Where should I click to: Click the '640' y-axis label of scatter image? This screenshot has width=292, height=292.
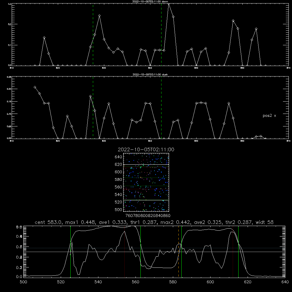pos(118,157)
